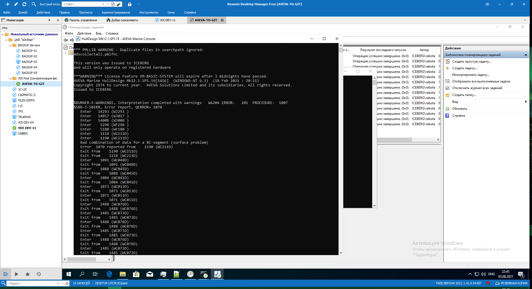Viewport: 532px width, 289px height.
Task: Collapse the Библиотека планировщика заданий section
Action: point(526,55)
